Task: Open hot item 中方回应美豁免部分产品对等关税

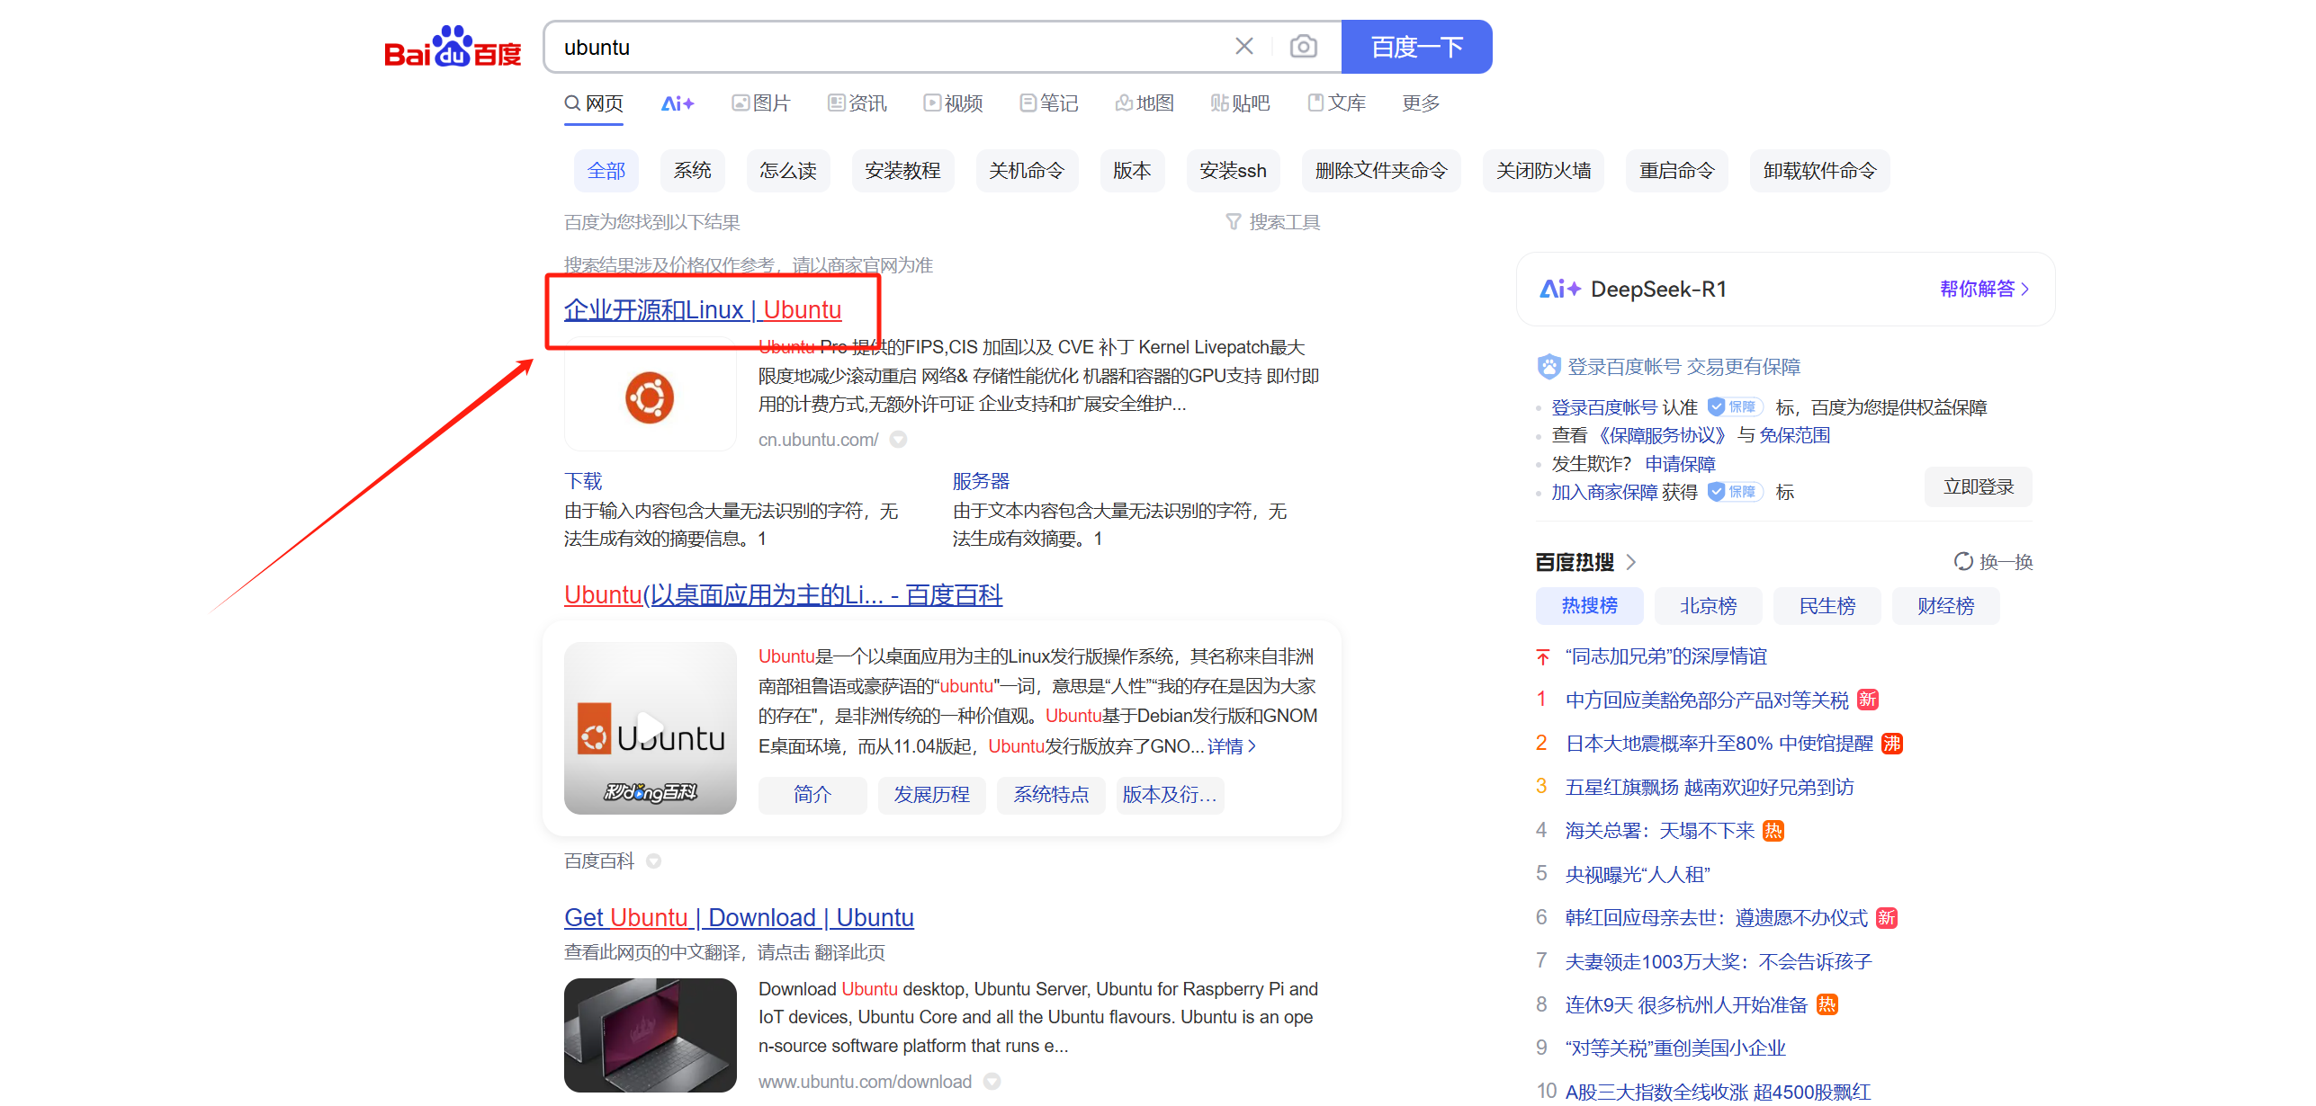Action: [1706, 700]
